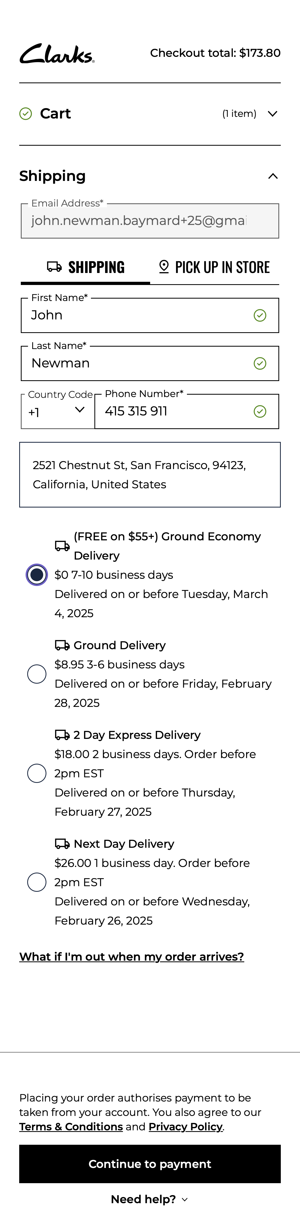Viewport: 300px width, 1228px height.
Task: Click the location pin icon for store pickup
Action: pyautogui.click(x=164, y=267)
